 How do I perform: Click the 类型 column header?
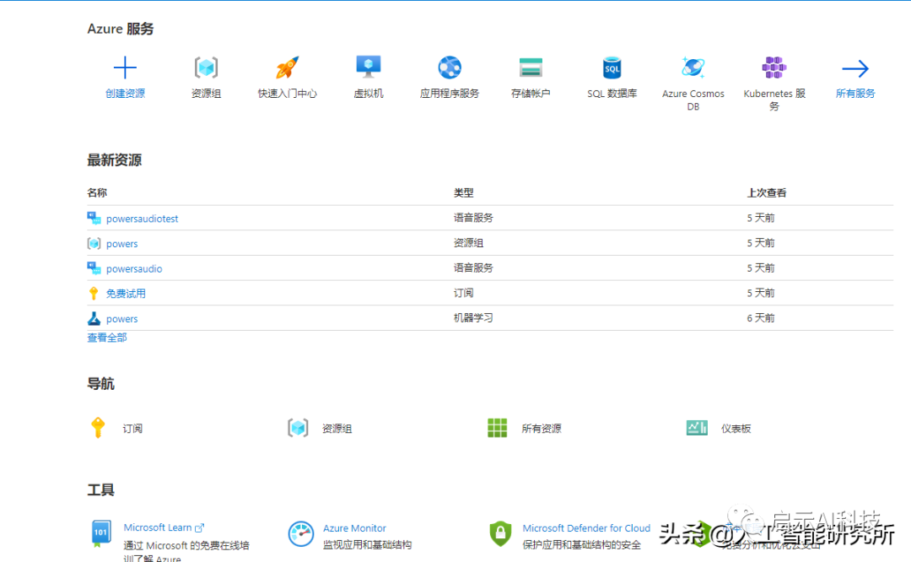pyautogui.click(x=464, y=192)
